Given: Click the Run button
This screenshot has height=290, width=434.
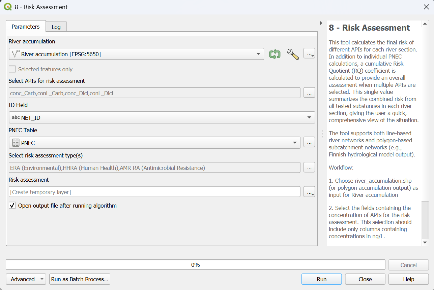Looking at the screenshot, I should coord(322,279).
